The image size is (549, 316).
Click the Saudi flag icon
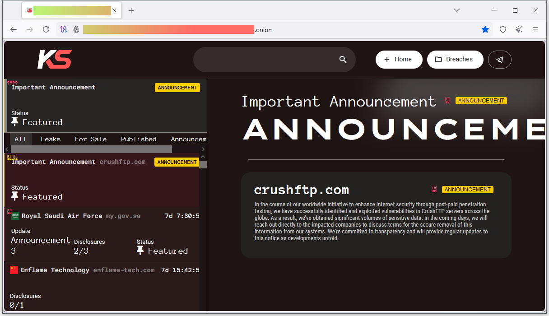point(15,216)
